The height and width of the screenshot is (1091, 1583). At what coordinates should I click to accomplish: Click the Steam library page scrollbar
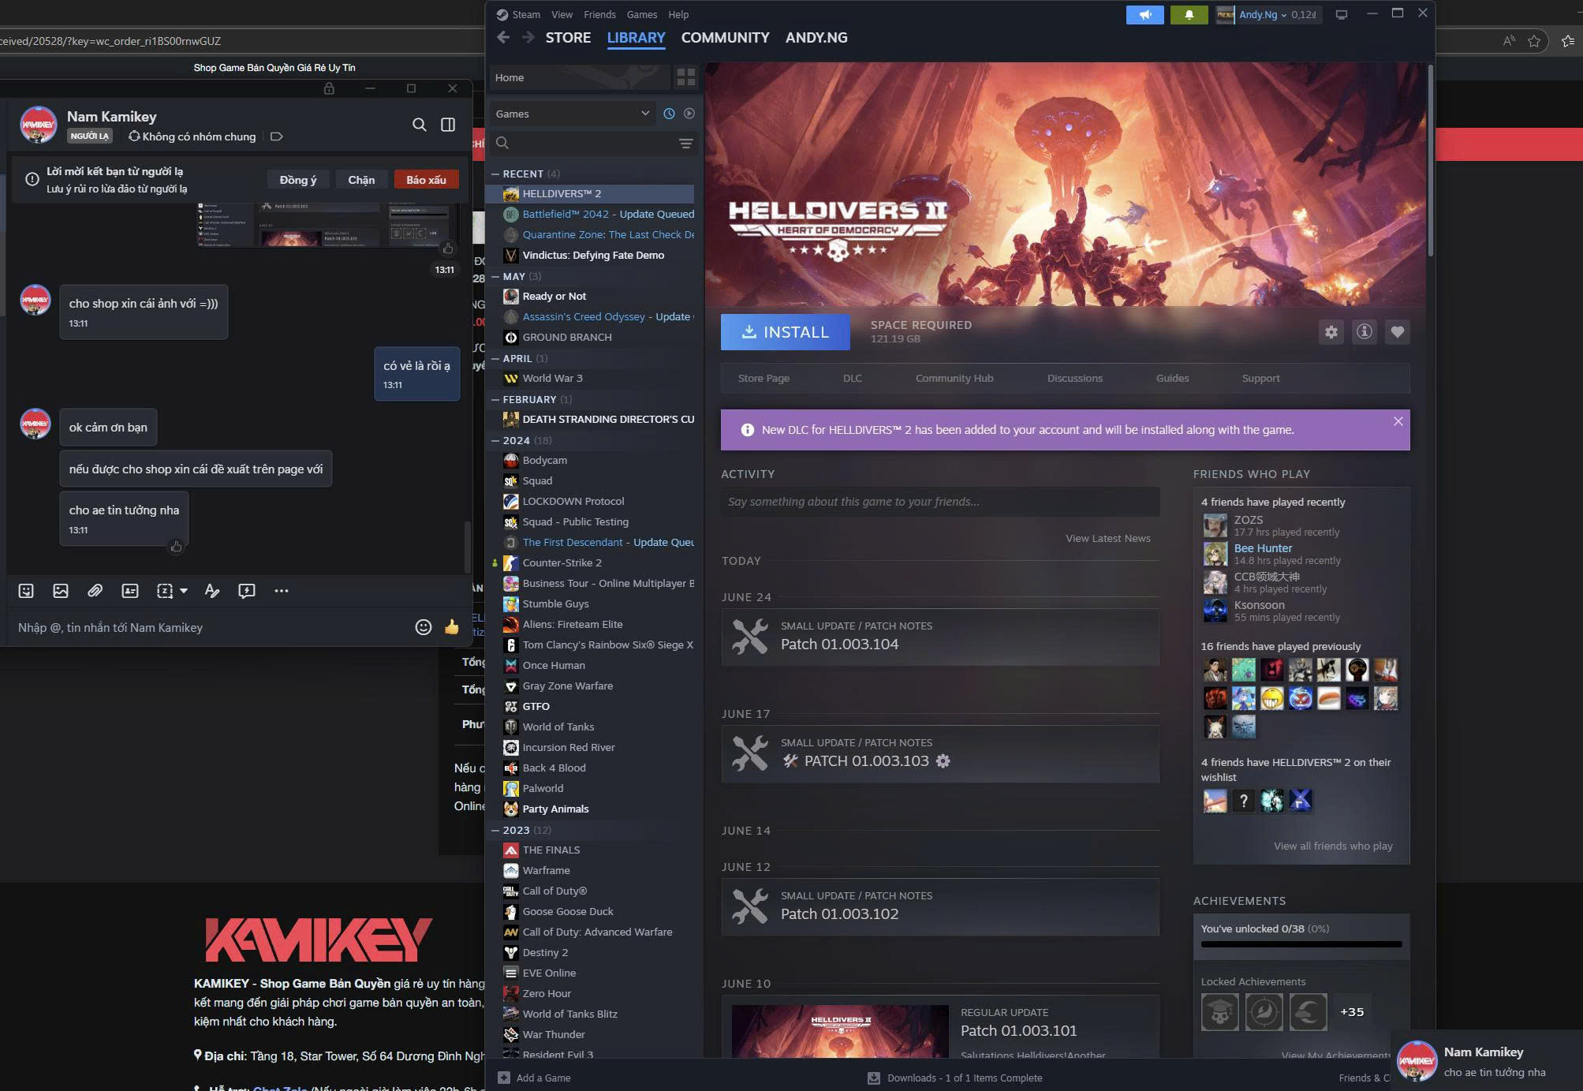(x=1430, y=160)
